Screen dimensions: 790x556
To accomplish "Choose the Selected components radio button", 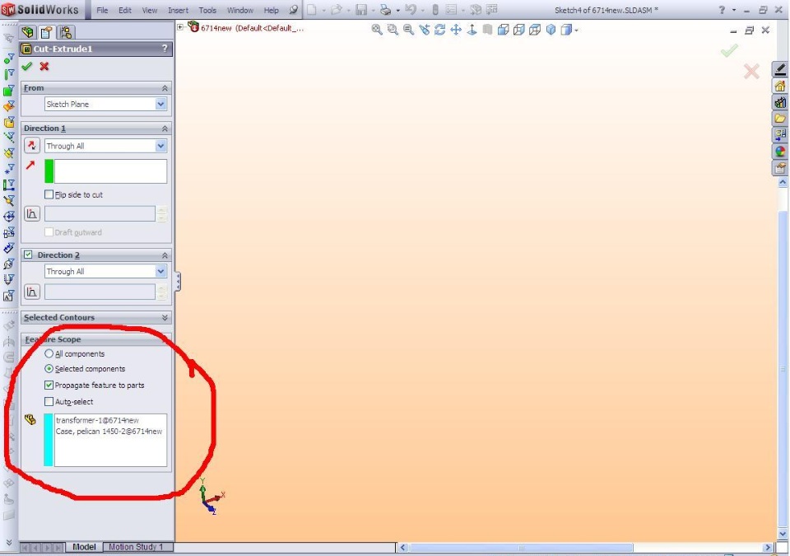I will coord(49,369).
